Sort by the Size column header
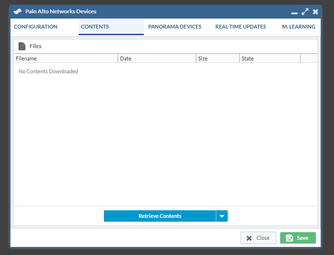 tap(218, 59)
